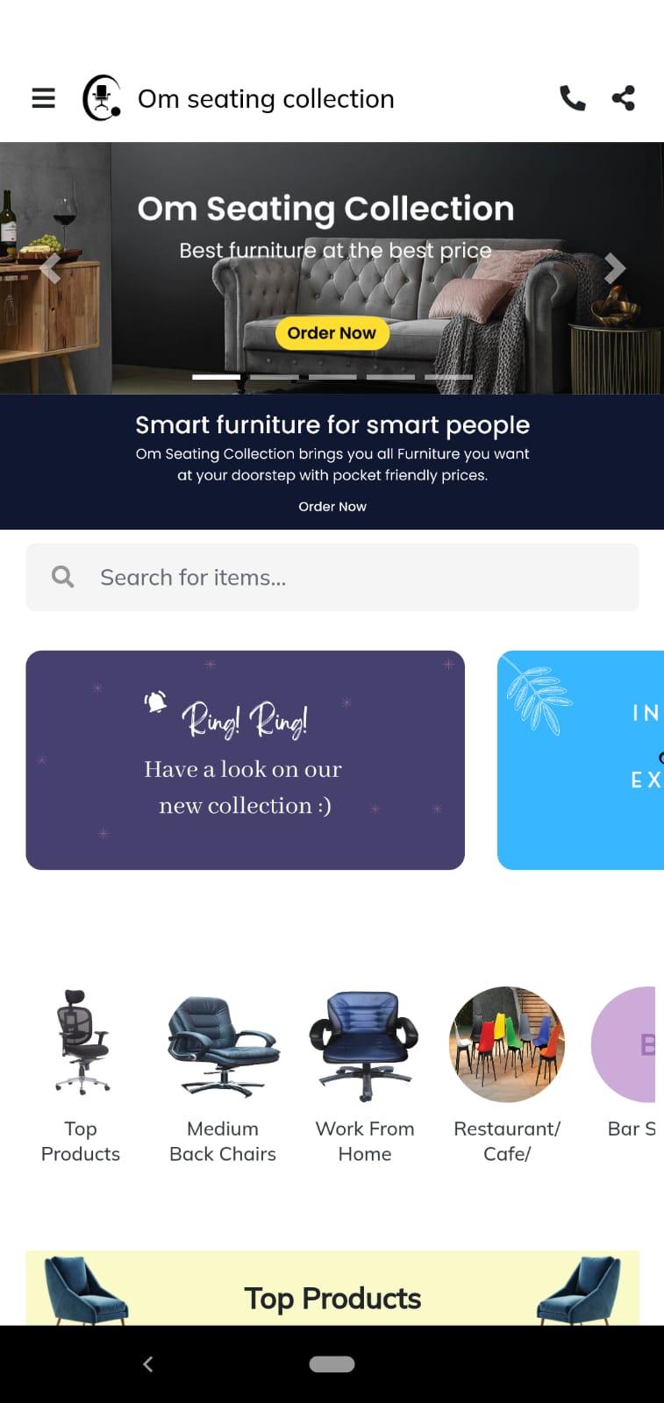
Task: Go to previous banner slide arrow
Action: (x=51, y=268)
